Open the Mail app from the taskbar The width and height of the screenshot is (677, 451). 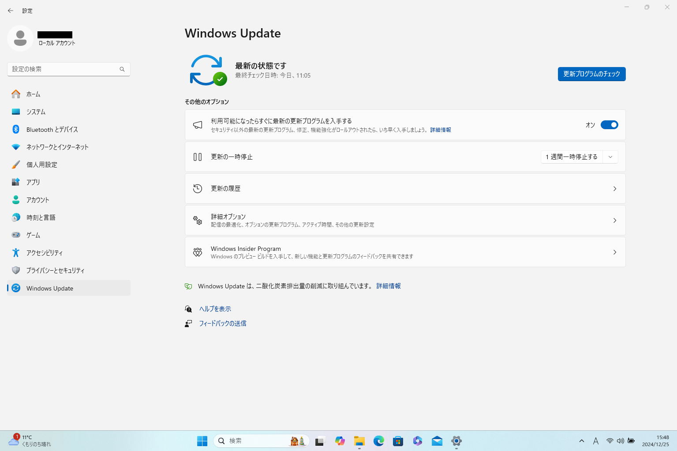click(437, 441)
